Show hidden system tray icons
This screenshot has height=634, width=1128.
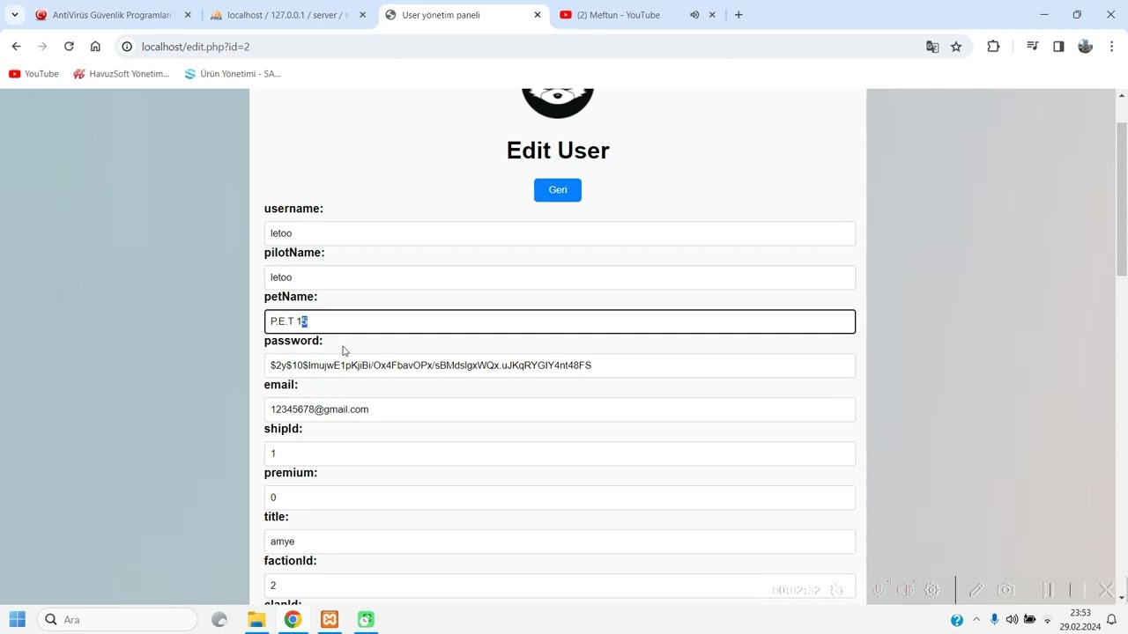pyautogui.click(x=976, y=620)
